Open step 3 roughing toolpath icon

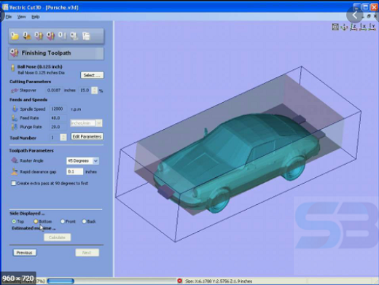tap(39, 36)
